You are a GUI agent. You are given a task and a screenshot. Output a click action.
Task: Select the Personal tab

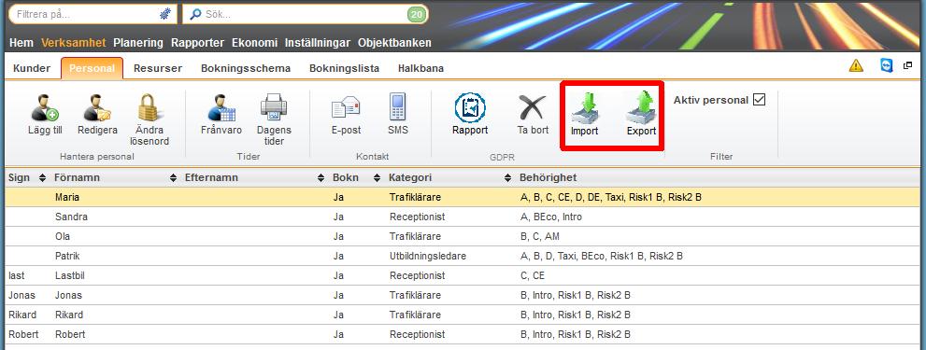pos(92,68)
